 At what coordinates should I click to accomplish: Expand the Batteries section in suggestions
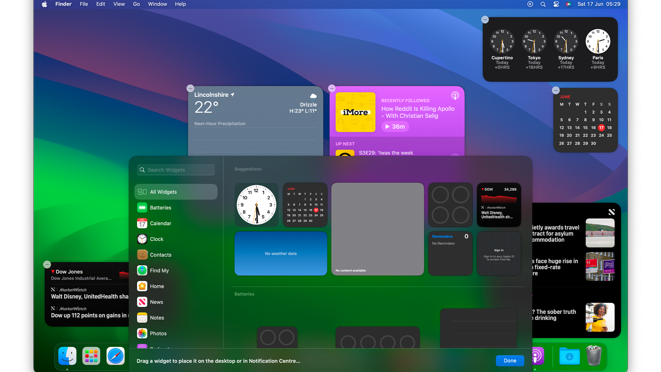coord(244,294)
